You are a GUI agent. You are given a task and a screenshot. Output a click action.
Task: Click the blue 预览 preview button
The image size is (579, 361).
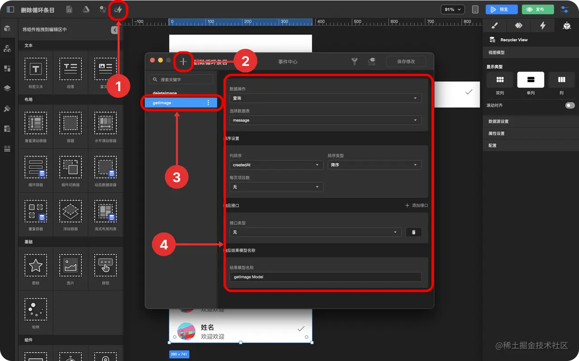tap(501, 9)
